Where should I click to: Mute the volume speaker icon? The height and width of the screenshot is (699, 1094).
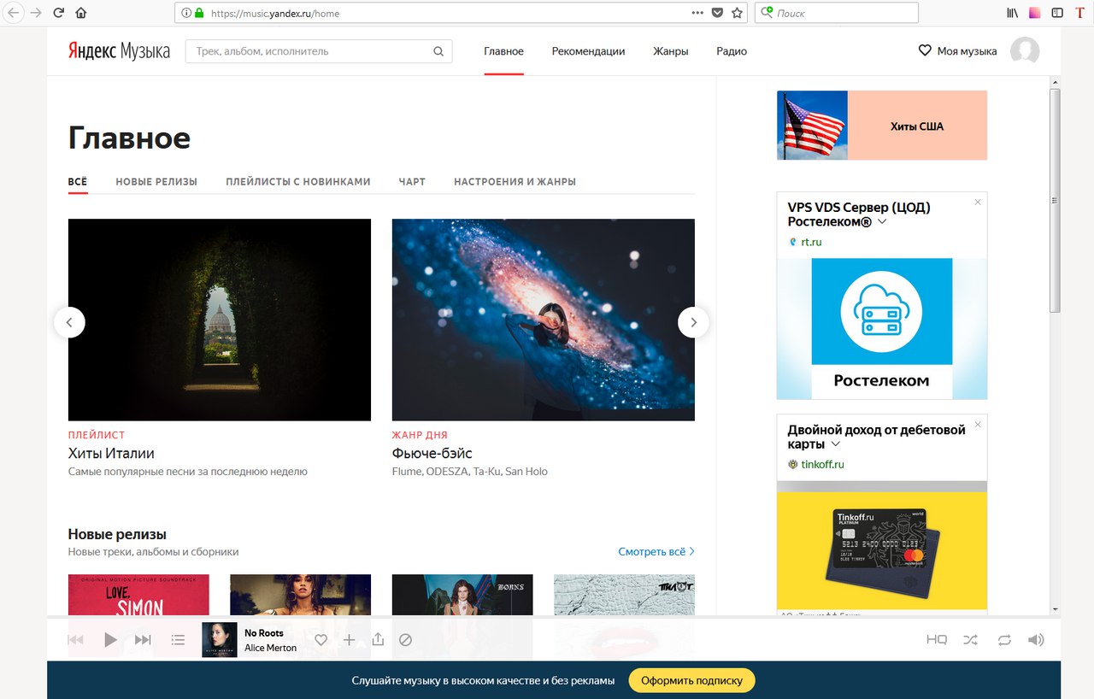coord(1036,639)
